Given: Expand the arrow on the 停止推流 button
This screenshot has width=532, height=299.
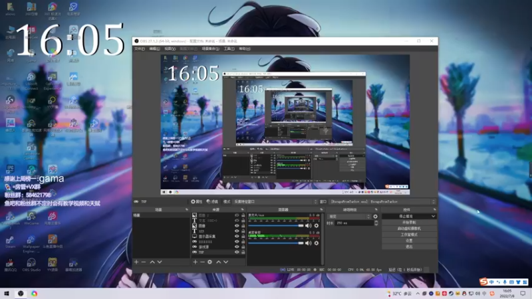Looking at the screenshot, I should pos(434,217).
